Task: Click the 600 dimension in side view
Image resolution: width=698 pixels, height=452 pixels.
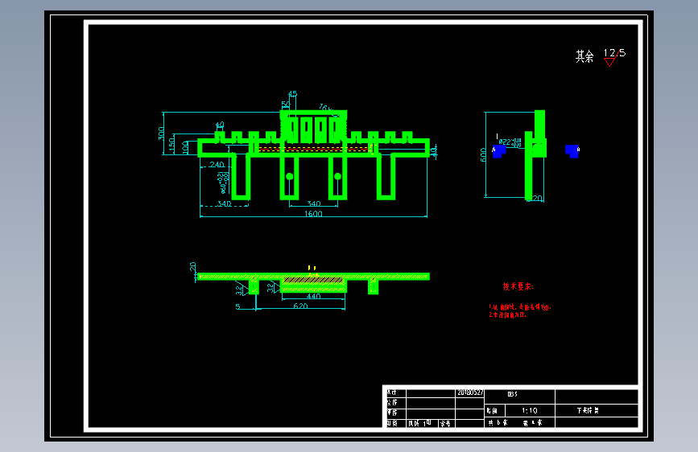Action: 483,154
